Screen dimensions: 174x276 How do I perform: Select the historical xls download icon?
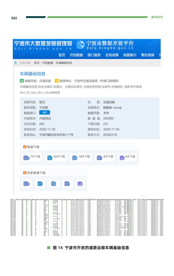click(40, 183)
